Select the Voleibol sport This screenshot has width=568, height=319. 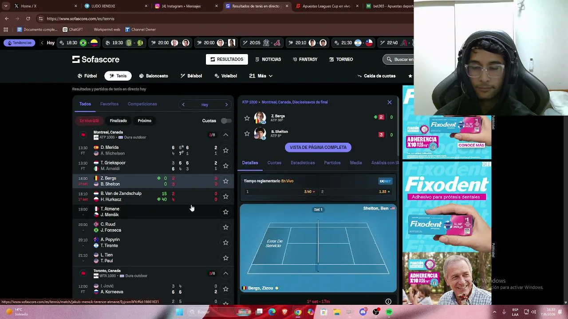click(226, 76)
